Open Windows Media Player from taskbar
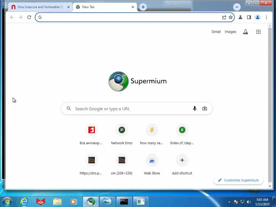This screenshot has width=276, height=207. [74, 202]
